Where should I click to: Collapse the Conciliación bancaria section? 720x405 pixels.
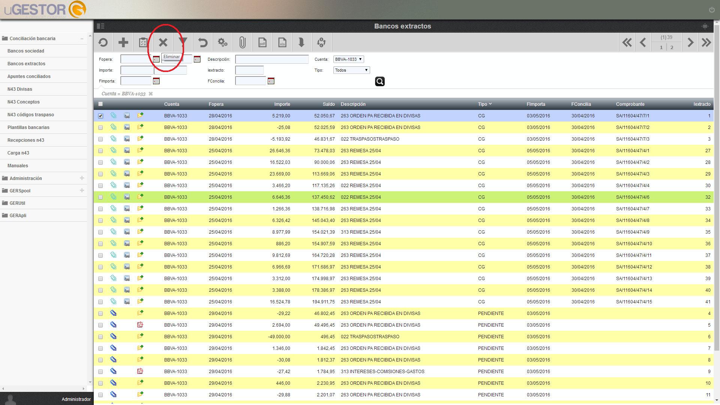click(x=82, y=39)
